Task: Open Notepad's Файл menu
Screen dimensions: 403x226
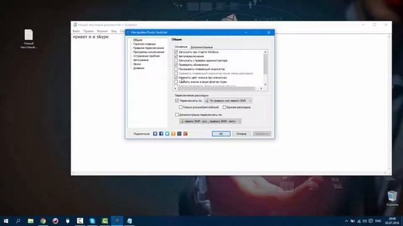Action: click(x=76, y=31)
